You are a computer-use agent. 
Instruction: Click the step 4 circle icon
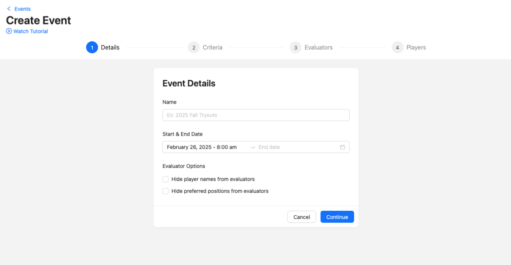coord(397,47)
